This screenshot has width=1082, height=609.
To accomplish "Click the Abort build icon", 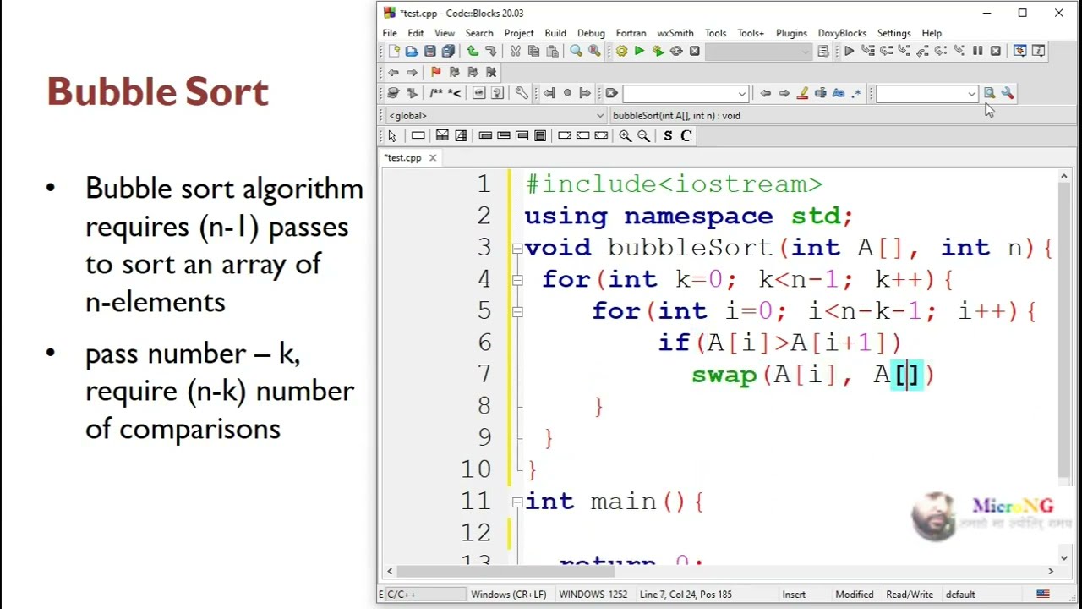I will pyautogui.click(x=695, y=52).
